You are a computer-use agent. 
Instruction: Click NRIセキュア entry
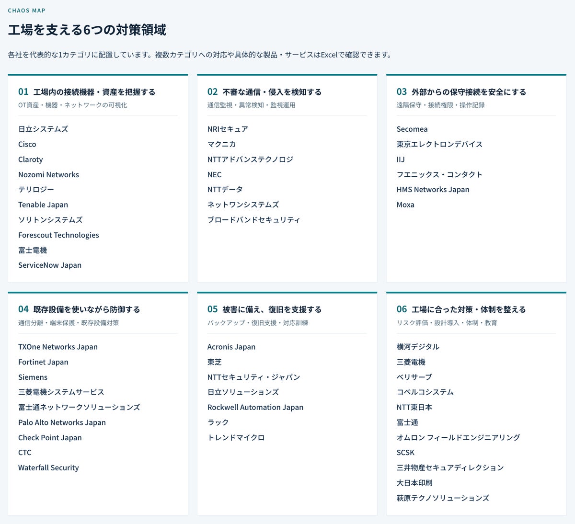click(x=228, y=129)
